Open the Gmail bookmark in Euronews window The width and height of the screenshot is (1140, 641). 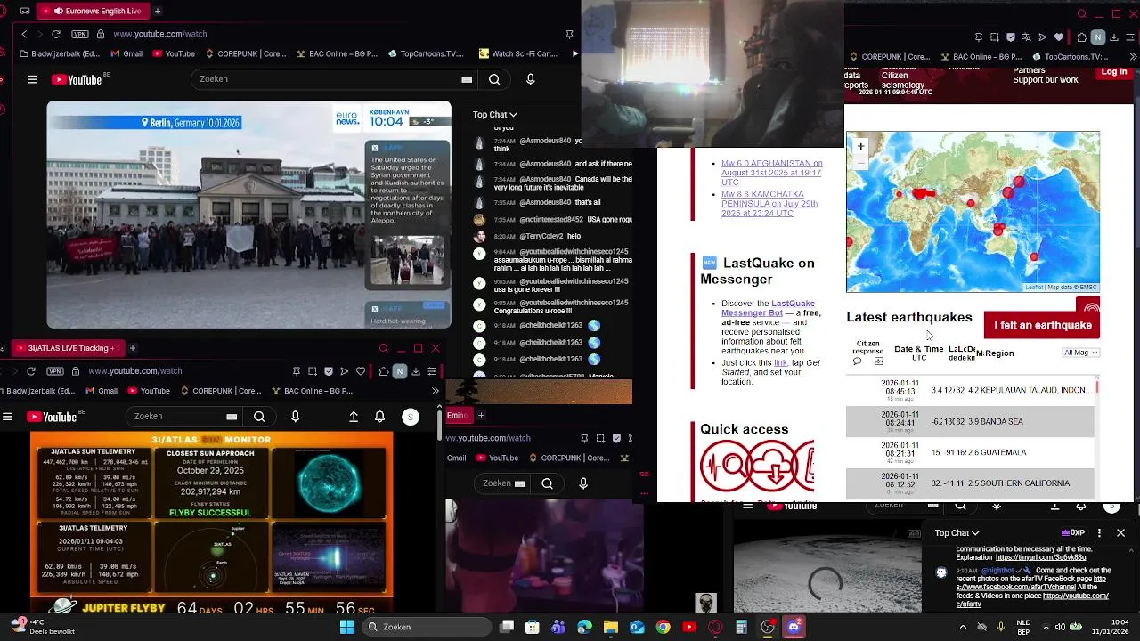[125, 53]
